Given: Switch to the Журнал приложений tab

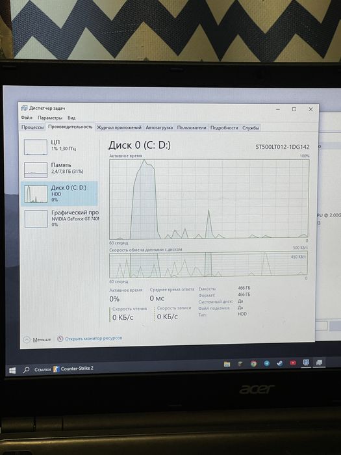Looking at the screenshot, I should (119, 127).
